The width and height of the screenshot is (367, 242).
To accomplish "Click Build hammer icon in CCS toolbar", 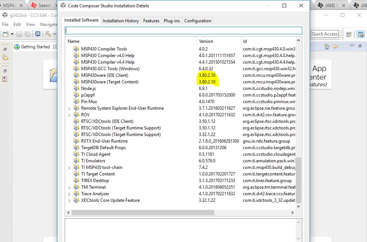I will click(48, 34).
